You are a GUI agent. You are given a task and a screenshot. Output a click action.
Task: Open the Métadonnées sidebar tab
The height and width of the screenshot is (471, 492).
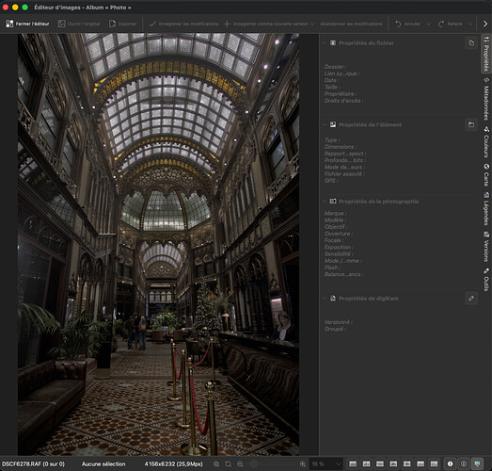point(486,99)
